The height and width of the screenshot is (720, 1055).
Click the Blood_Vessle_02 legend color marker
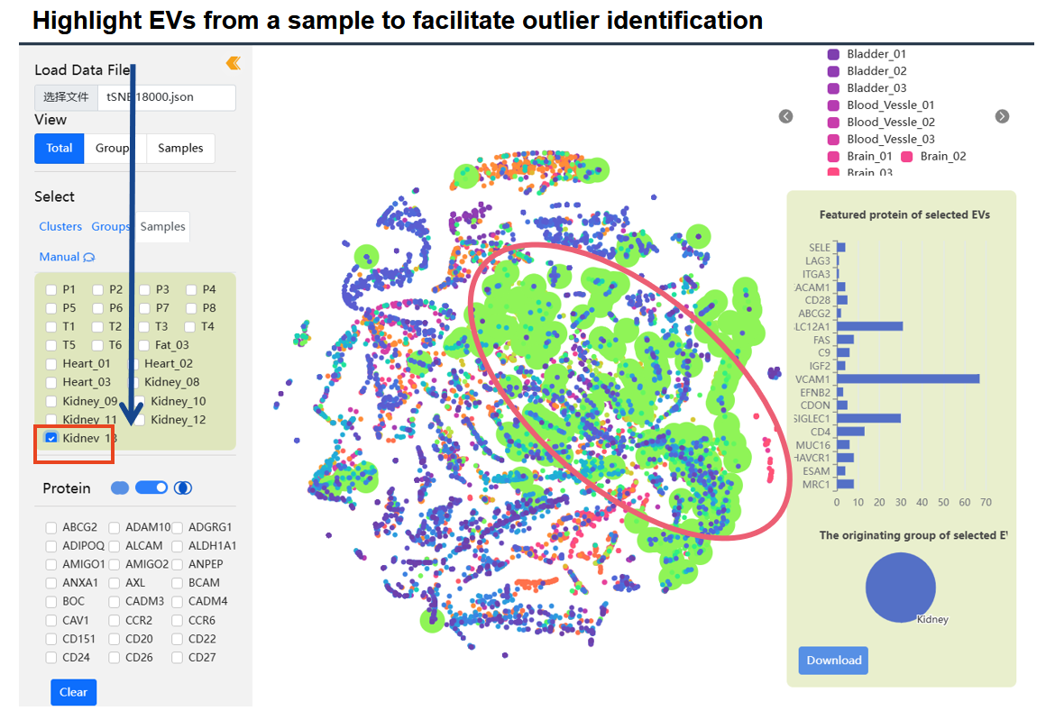(834, 123)
